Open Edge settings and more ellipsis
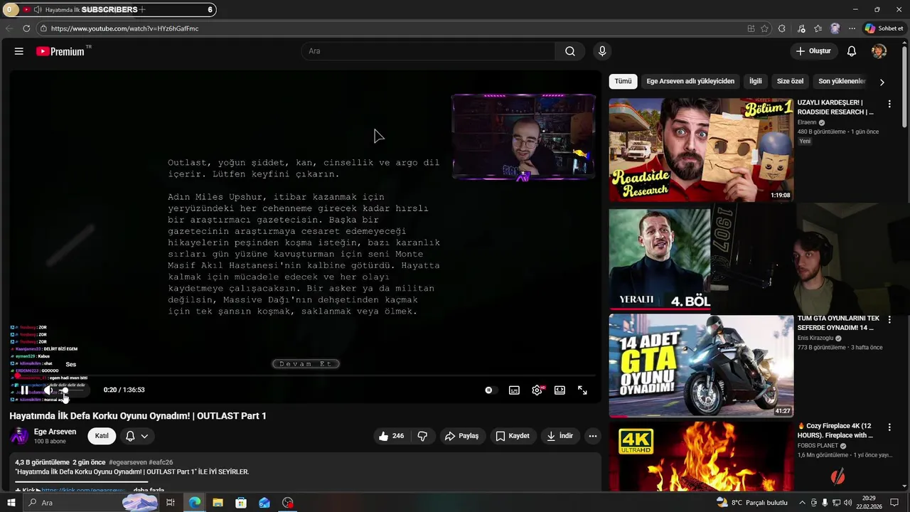 click(852, 28)
